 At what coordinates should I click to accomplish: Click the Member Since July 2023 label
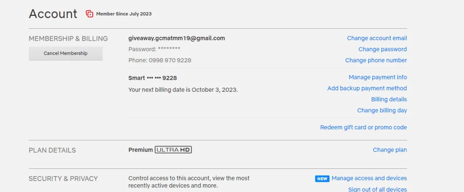point(124,14)
